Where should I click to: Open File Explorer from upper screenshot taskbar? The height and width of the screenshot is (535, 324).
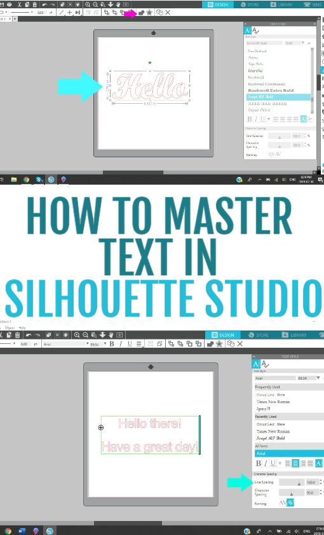tap(14, 180)
